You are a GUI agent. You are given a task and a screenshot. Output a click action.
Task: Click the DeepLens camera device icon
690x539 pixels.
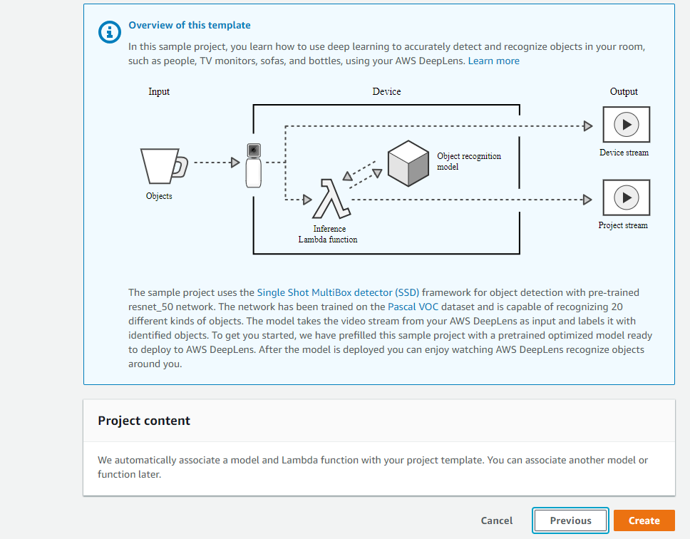[253, 165]
